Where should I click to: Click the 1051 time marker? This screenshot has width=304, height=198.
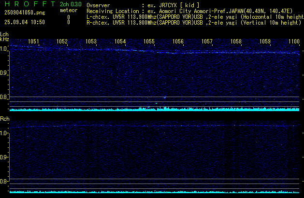33,42
